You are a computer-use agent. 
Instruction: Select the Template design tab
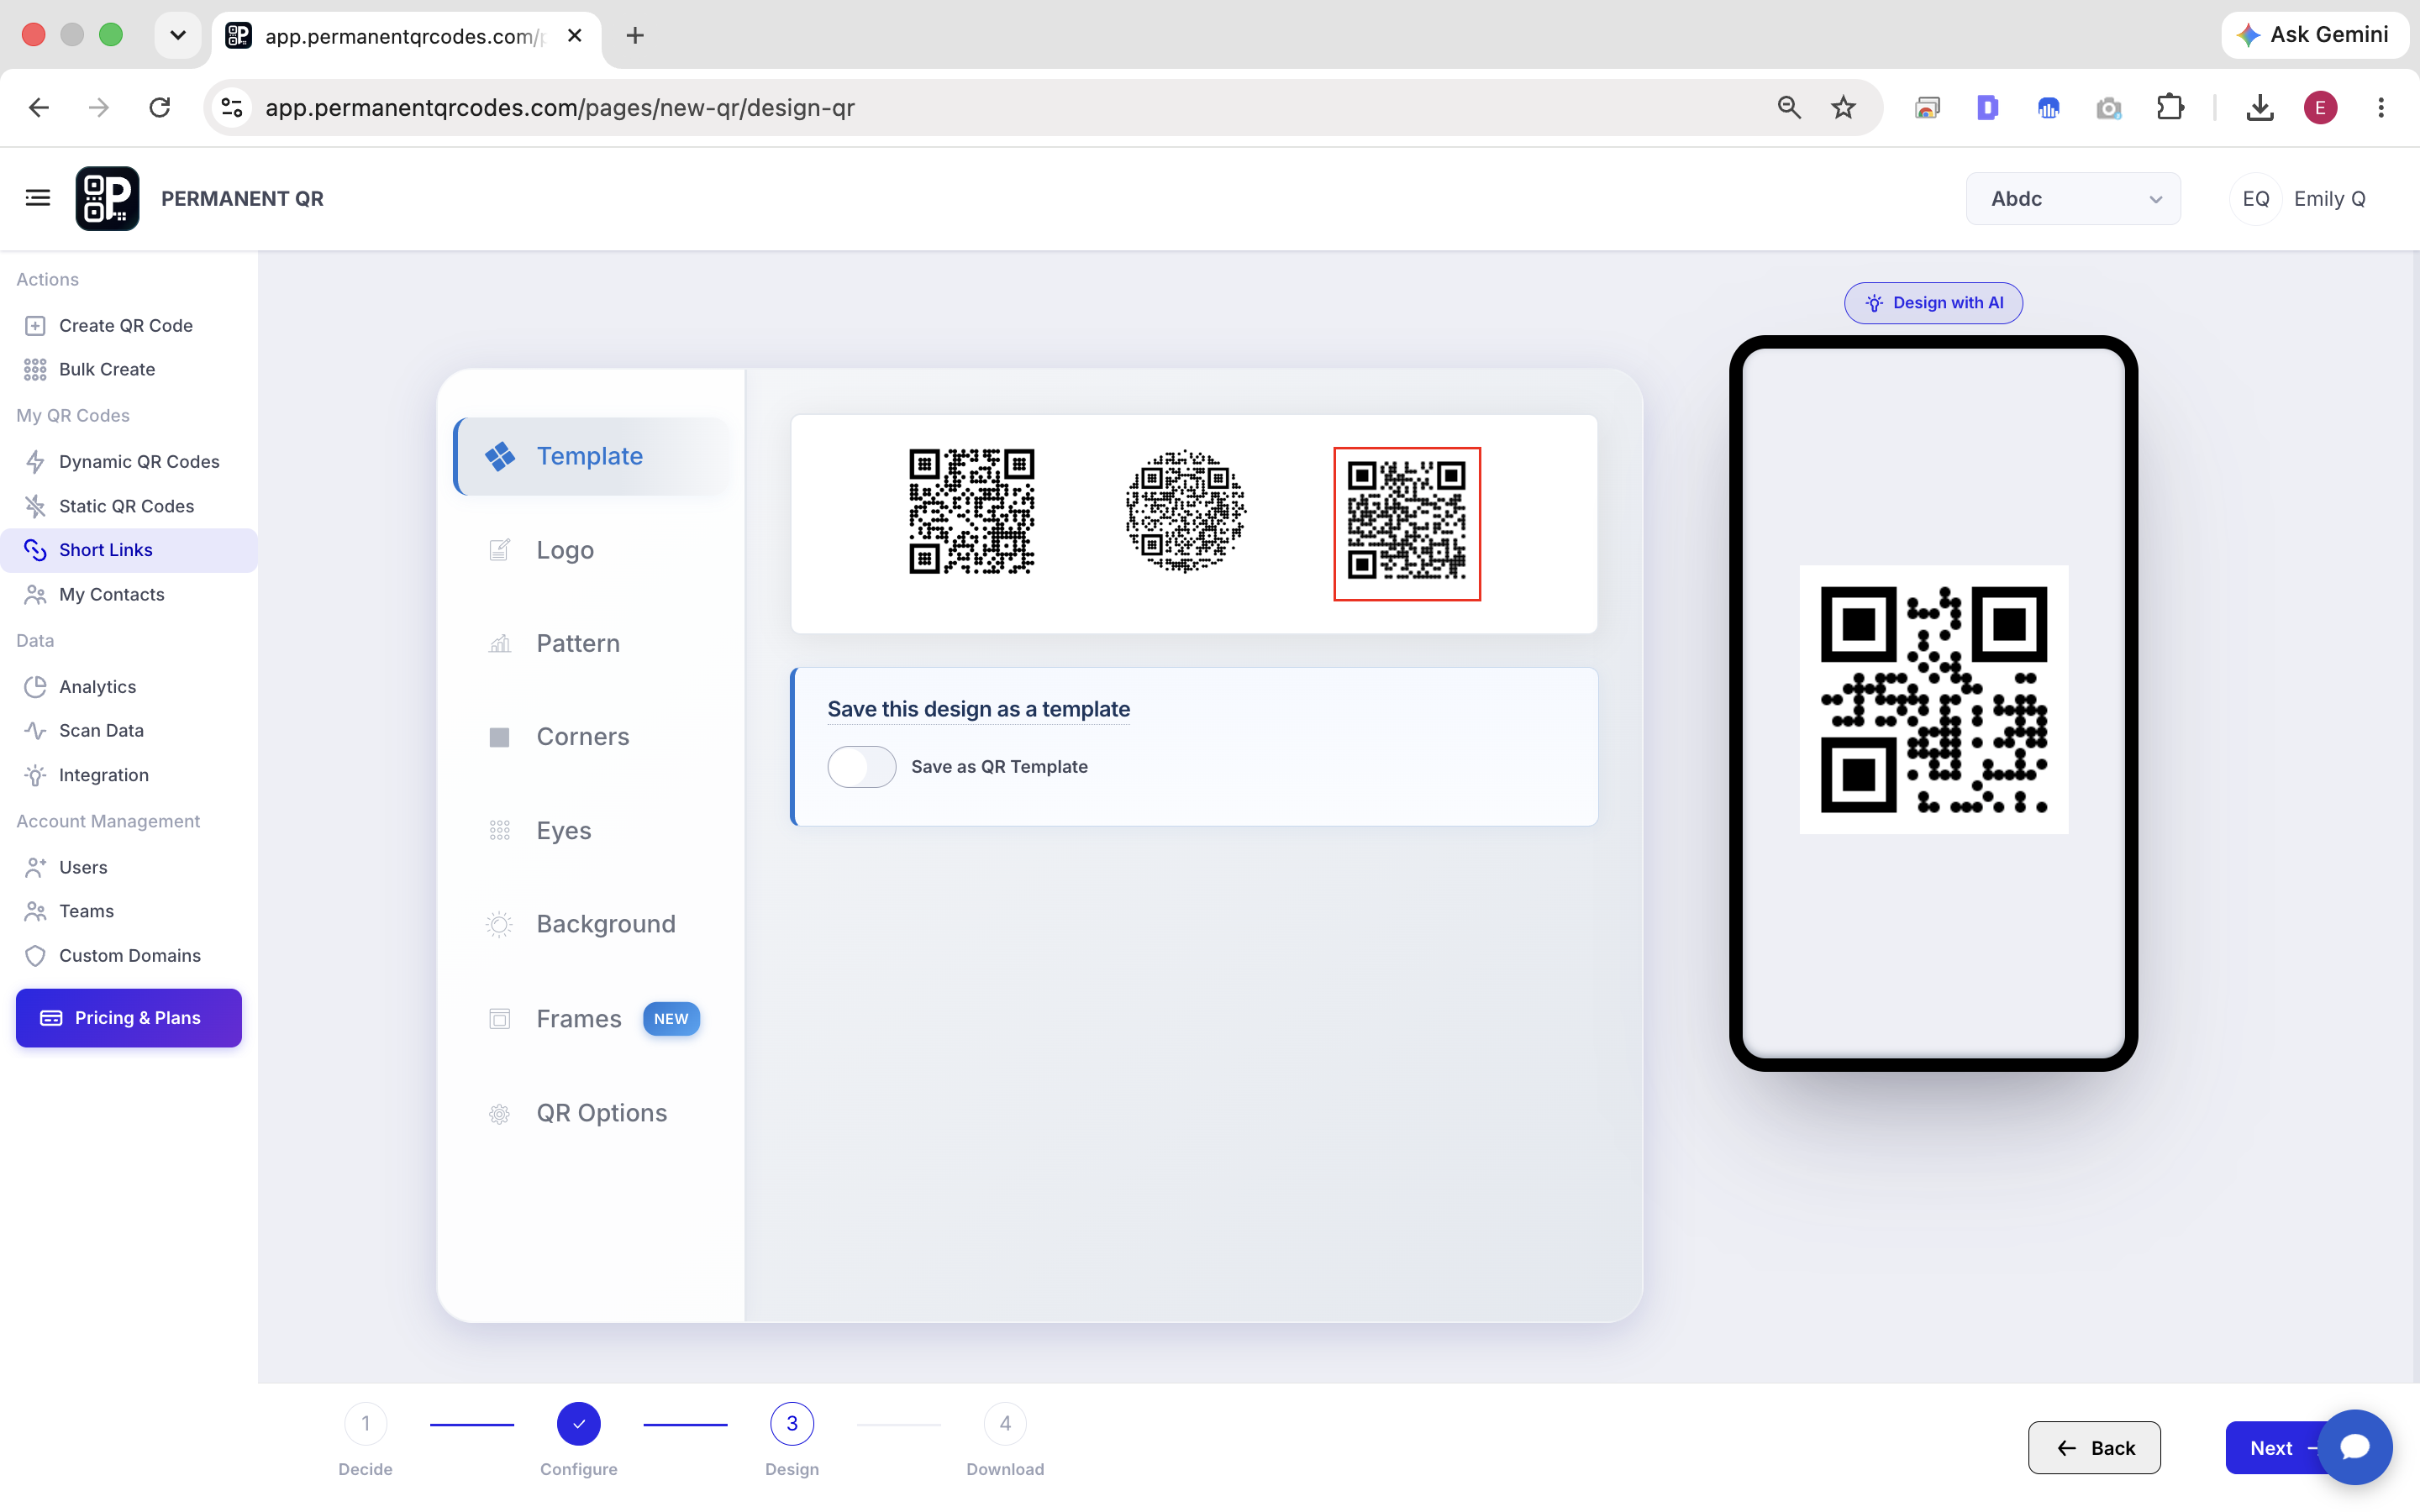click(x=592, y=456)
